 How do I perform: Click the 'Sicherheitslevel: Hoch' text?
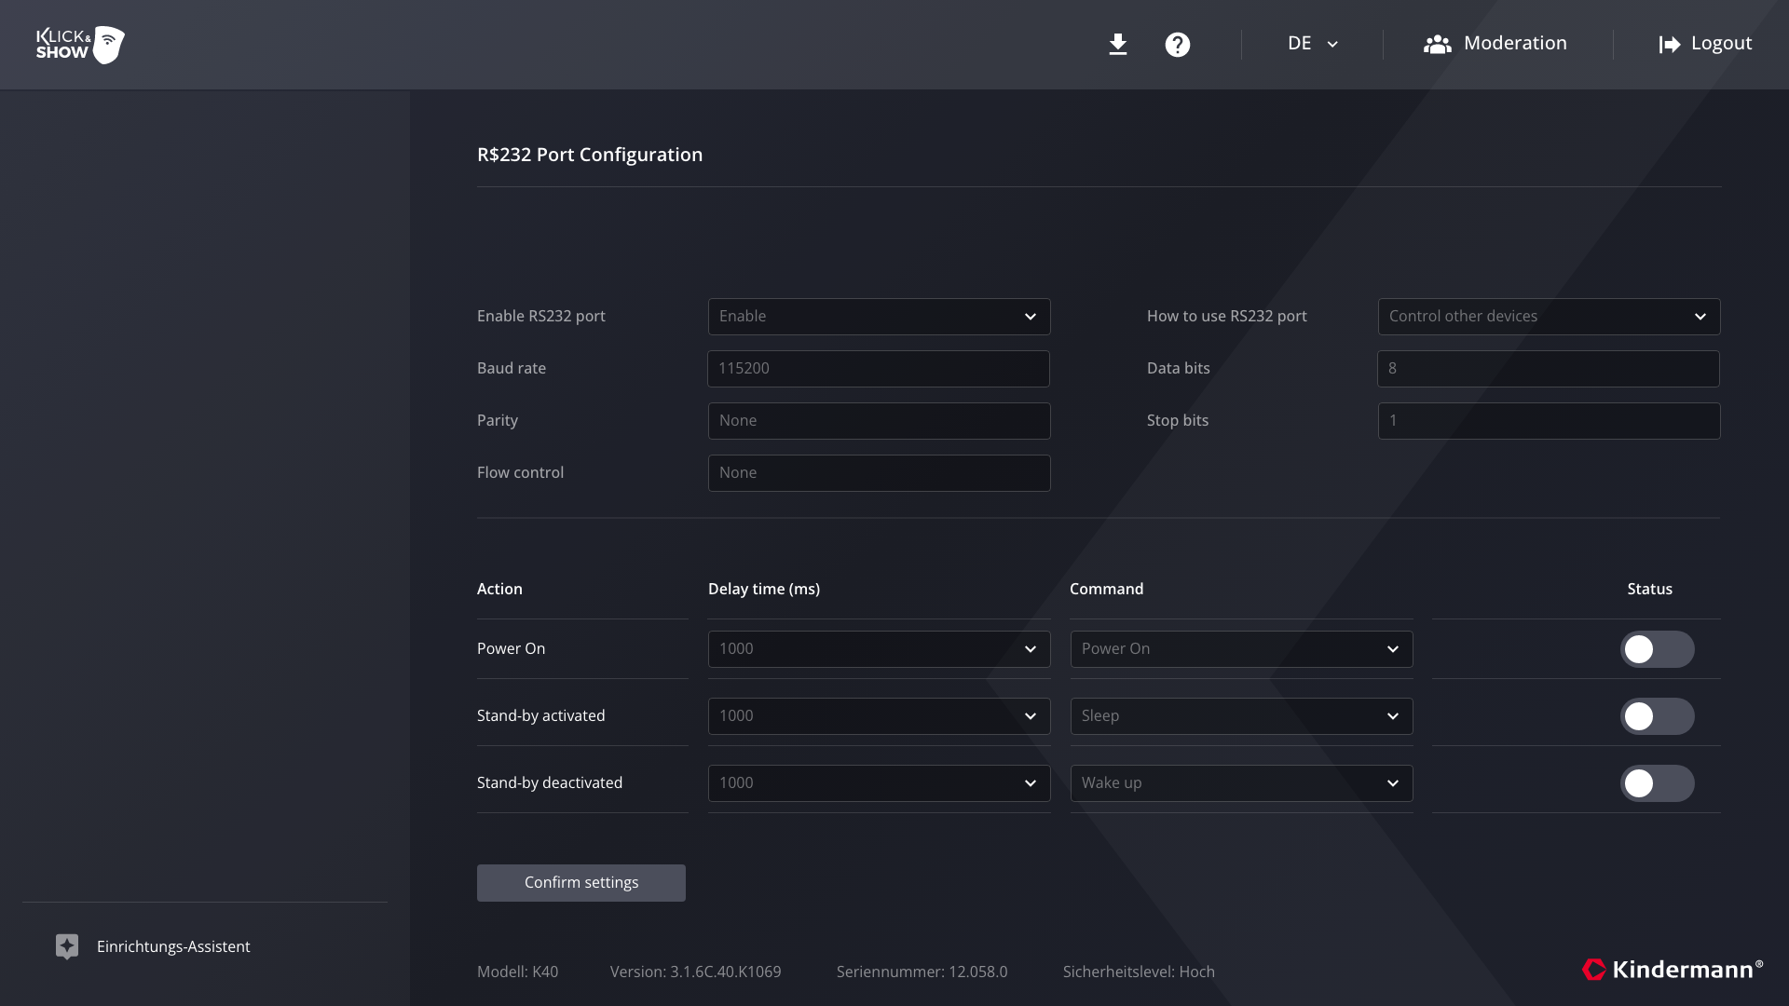click(x=1139, y=972)
